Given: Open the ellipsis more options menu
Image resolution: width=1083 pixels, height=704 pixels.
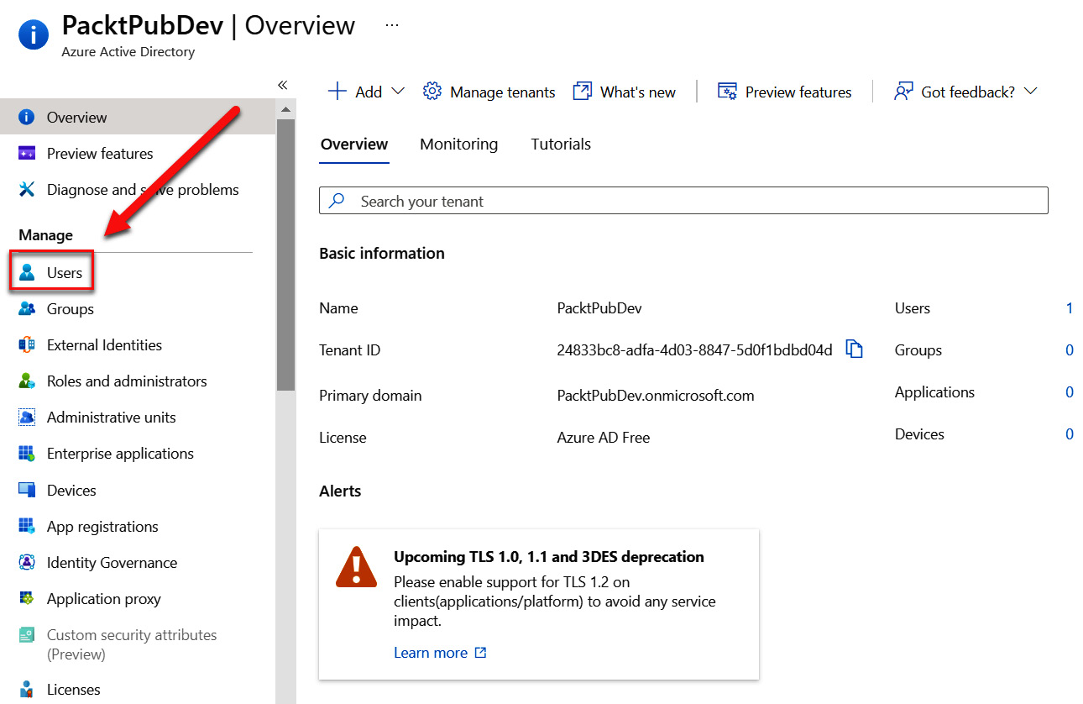Looking at the screenshot, I should pyautogui.click(x=392, y=25).
